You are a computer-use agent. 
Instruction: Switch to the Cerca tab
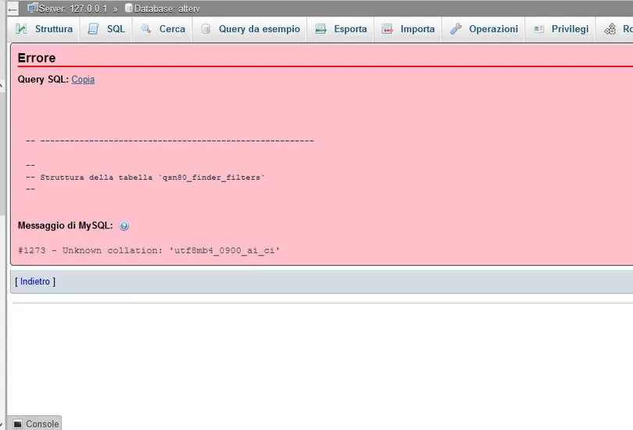[163, 29]
